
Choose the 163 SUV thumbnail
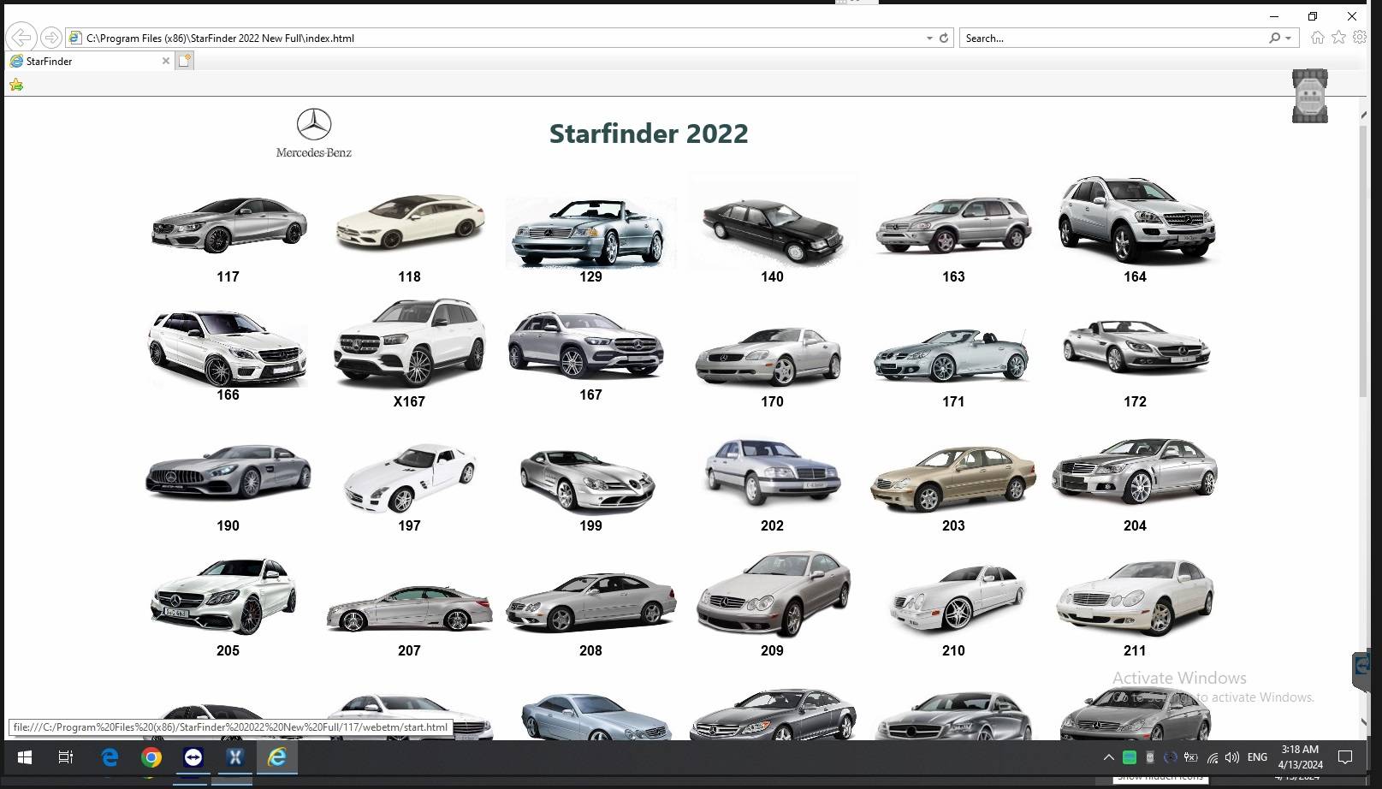(x=953, y=224)
